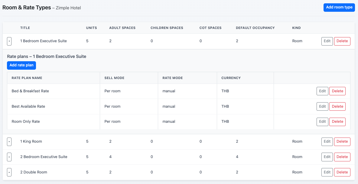Add a rate plan to Executive Suite
Image resolution: width=358 pixels, height=184 pixels.
21,65
